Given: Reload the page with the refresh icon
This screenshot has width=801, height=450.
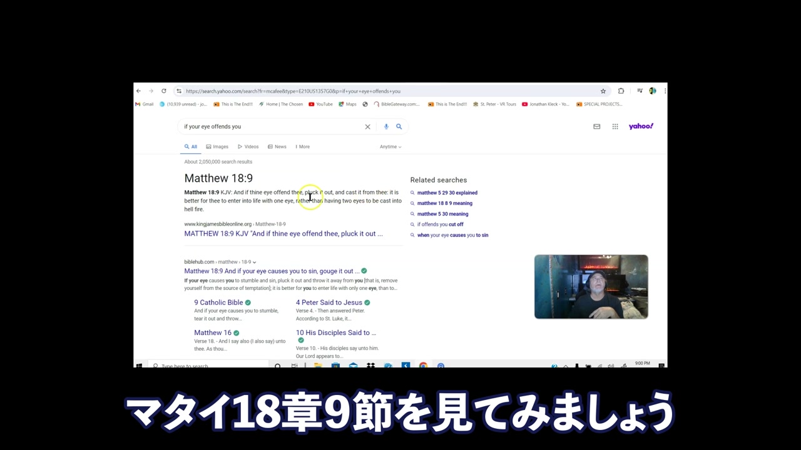Looking at the screenshot, I should [164, 91].
